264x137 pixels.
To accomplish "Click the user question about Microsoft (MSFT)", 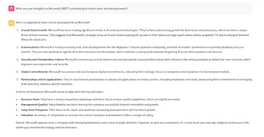I will coord(72,8).
